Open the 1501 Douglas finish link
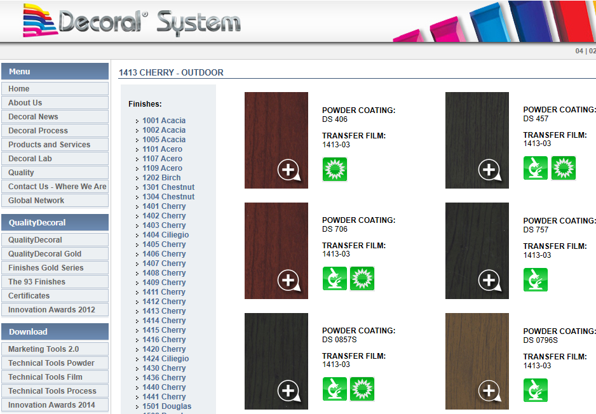Viewport: 596px width, 414px height. coord(166,406)
